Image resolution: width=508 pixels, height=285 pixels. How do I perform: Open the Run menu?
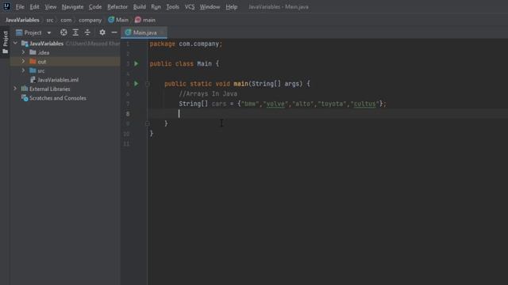coord(156,7)
